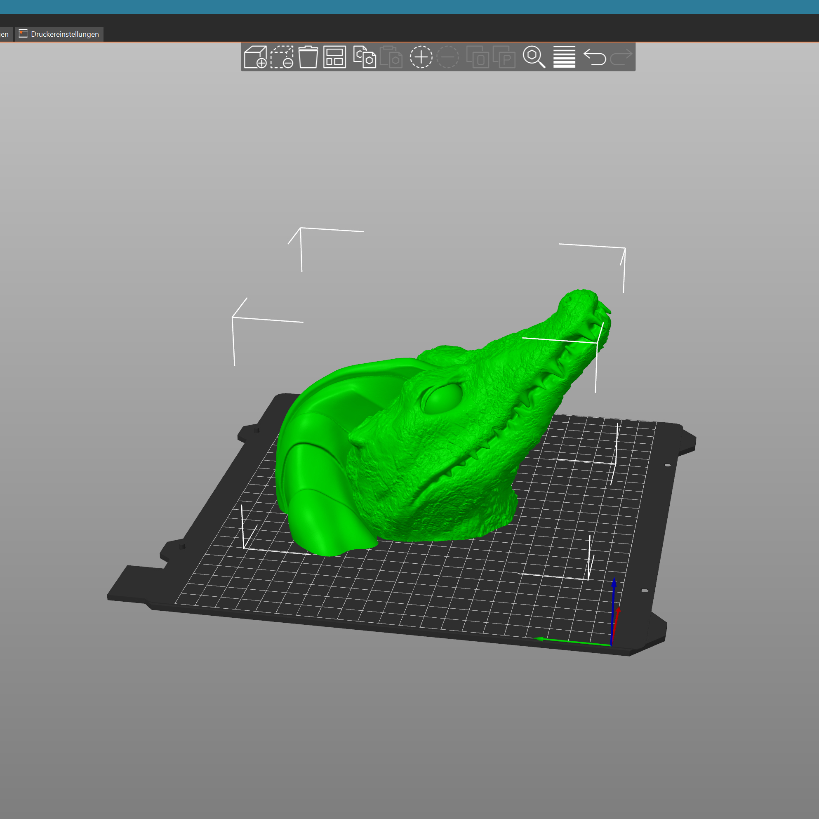This screenshot has height=819, width=819.
Task: Toggle variable layer height icon
Action: coord(564,57)
